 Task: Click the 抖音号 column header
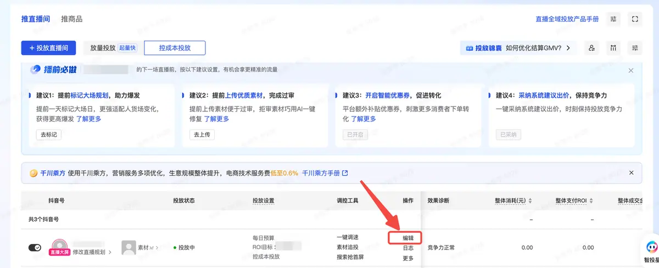click(x=56, y=201)
